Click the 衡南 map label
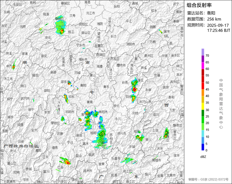232x184 pixels. [x=90, y=102]
